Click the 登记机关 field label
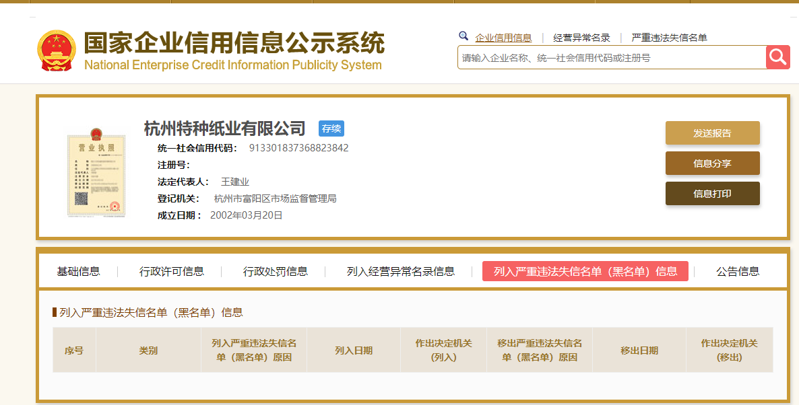 pos(179,198)
